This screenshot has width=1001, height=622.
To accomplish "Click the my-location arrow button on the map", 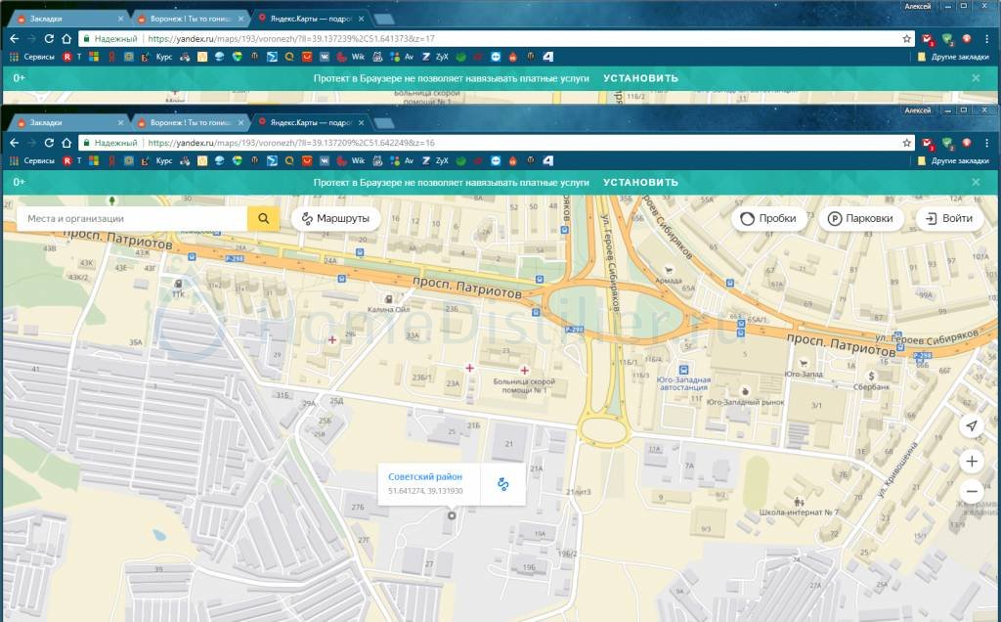I will point(972,425).
